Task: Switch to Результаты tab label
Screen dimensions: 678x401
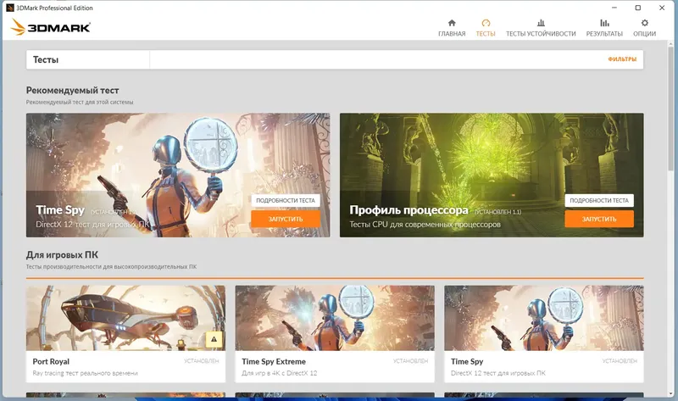Action: click(604, 34)
